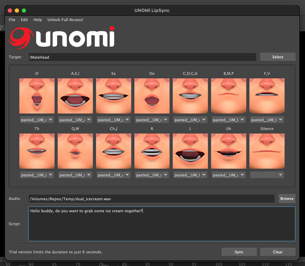This screenshot has width=305, height=266.
Task: Select the Ee mouth shape thumbnail
Action: click(113, 96)
